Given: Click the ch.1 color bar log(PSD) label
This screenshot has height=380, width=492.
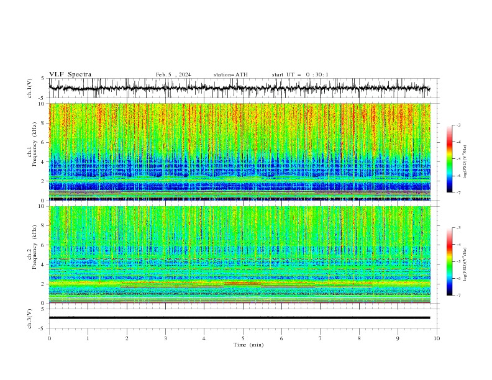Looking at the screenshot, I should [x=465, y=162].
